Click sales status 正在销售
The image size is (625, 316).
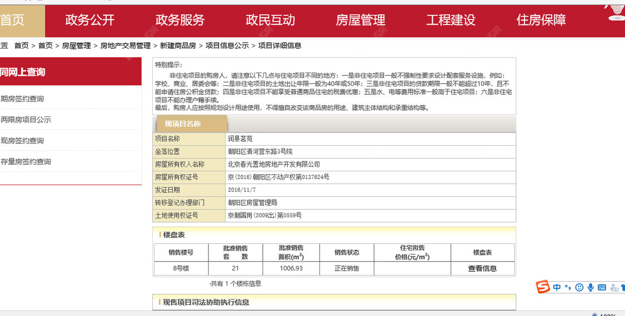[347, 268]
